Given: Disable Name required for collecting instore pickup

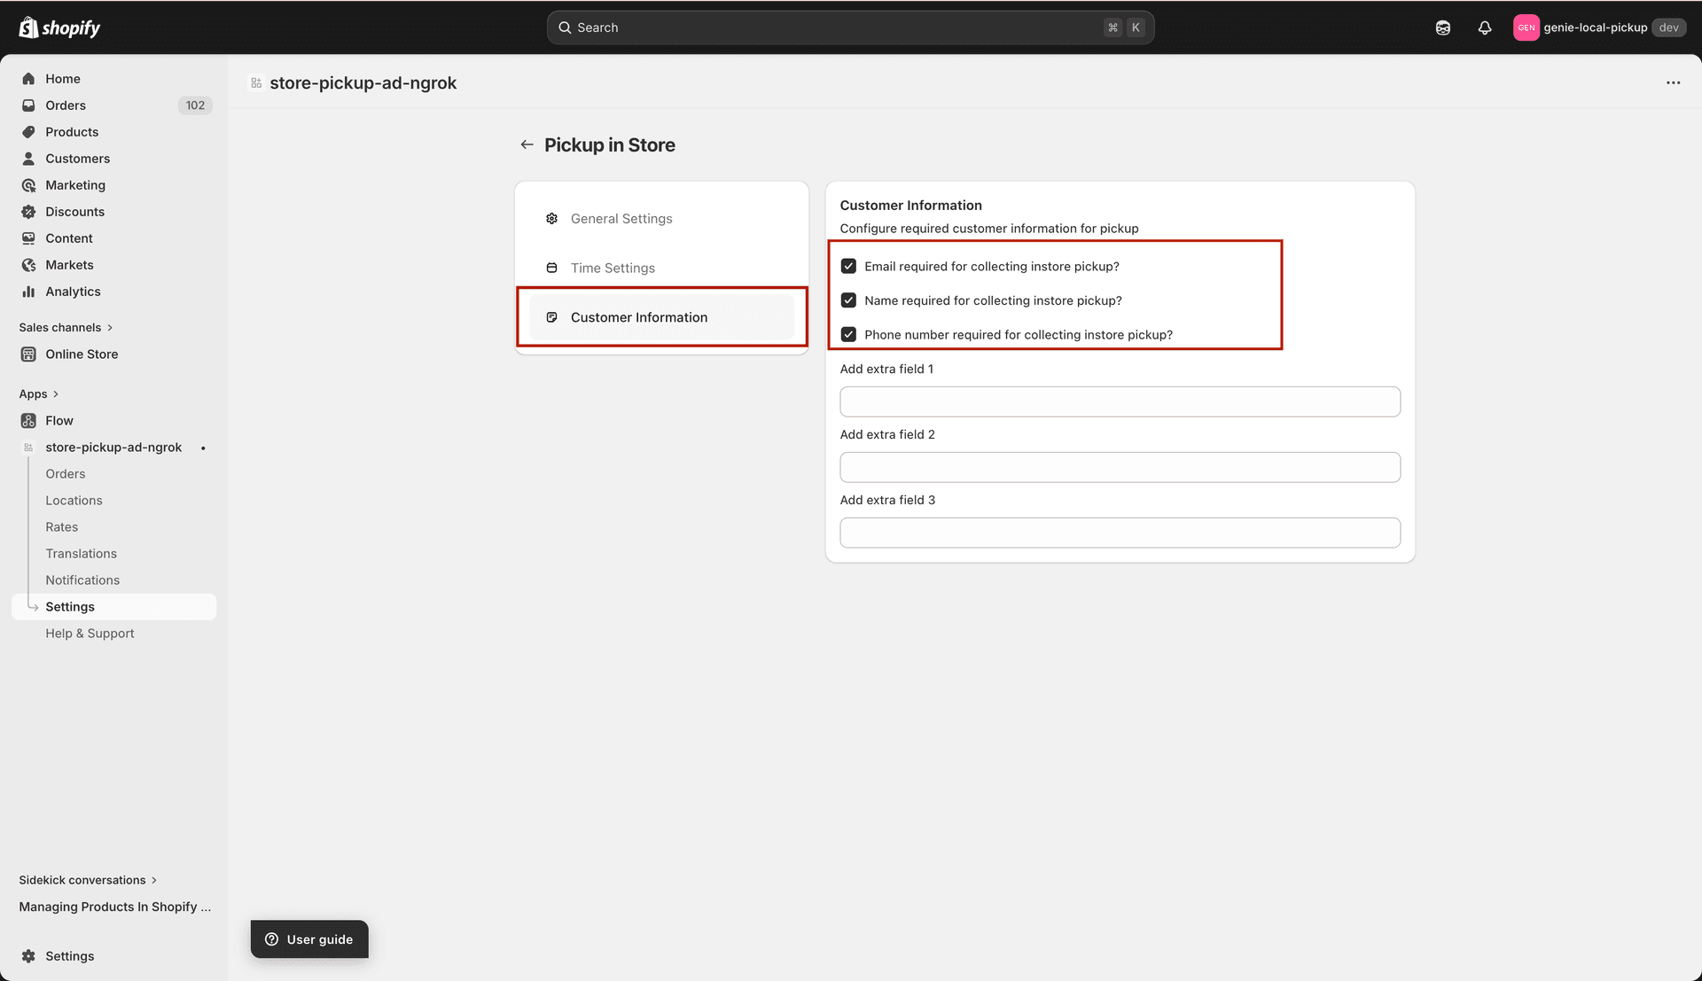Looking at the screenshot, I should click(x=848, y=300).
